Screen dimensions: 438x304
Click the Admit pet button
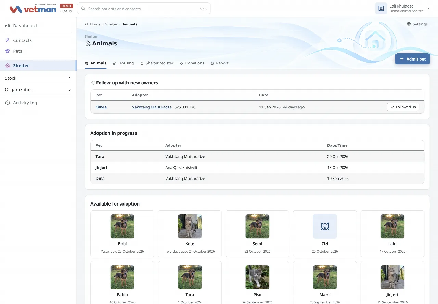tap(412, 59)
